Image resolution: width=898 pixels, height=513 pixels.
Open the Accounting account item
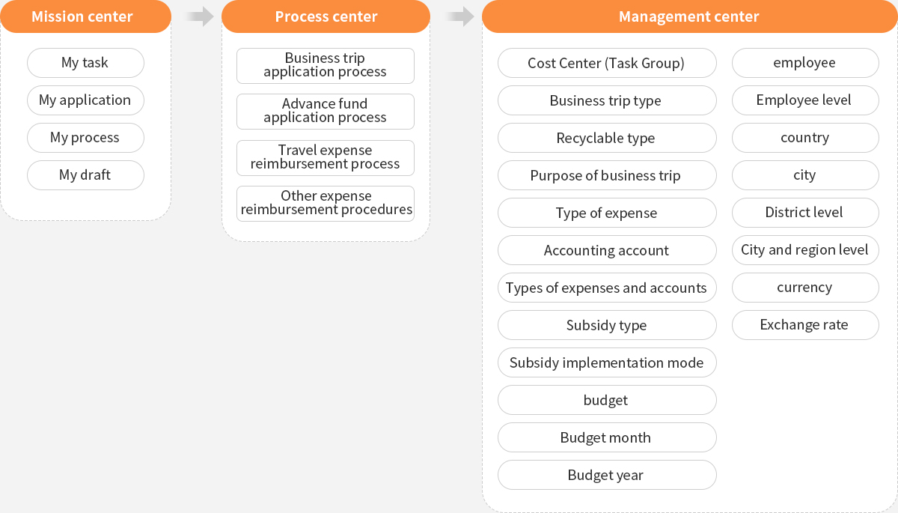click(x=607, y=250)
